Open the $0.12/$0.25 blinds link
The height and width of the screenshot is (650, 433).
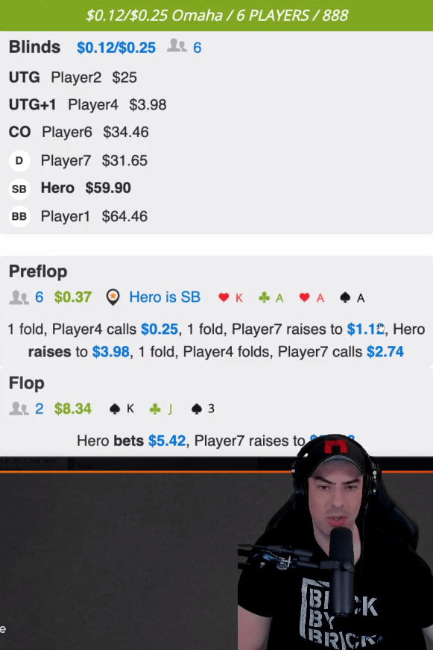[x=116, y=48]
